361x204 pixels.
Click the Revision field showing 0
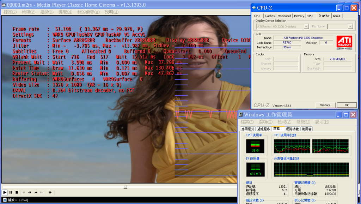click(x=326, y=43)
